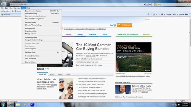
Task: Choose InPrivate Browsing from Tools menu
Action: (x=41, y=14)
